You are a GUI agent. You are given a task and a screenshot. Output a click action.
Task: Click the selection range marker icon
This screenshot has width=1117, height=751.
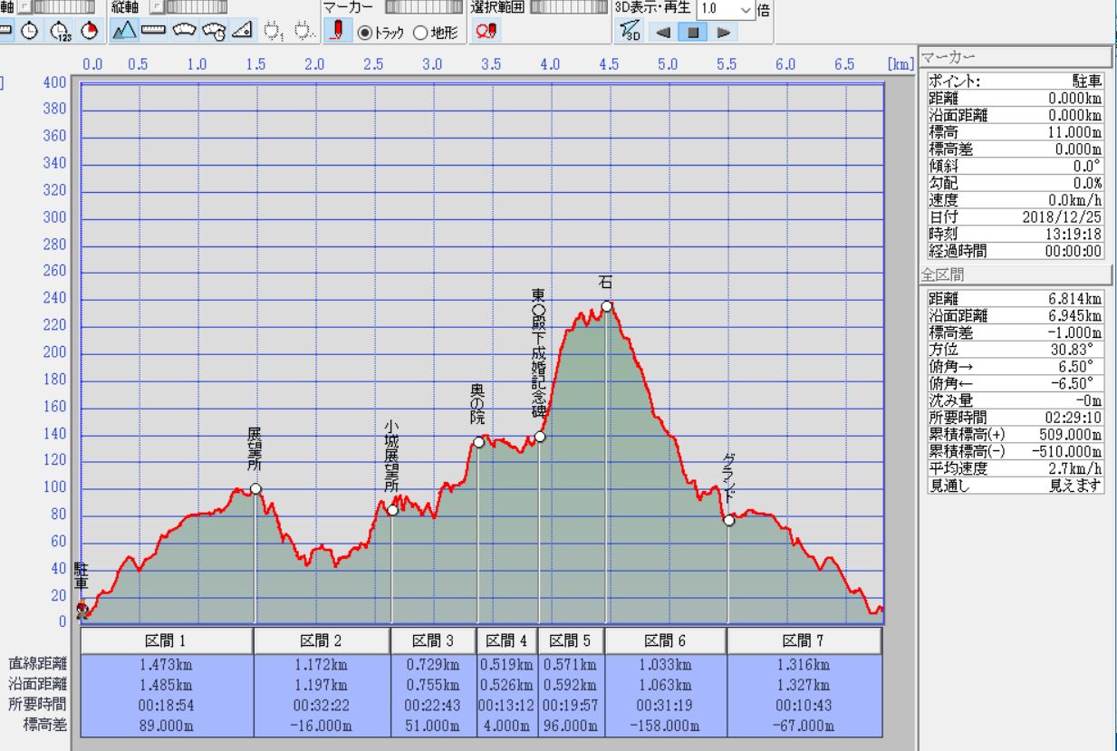[486, 31]
